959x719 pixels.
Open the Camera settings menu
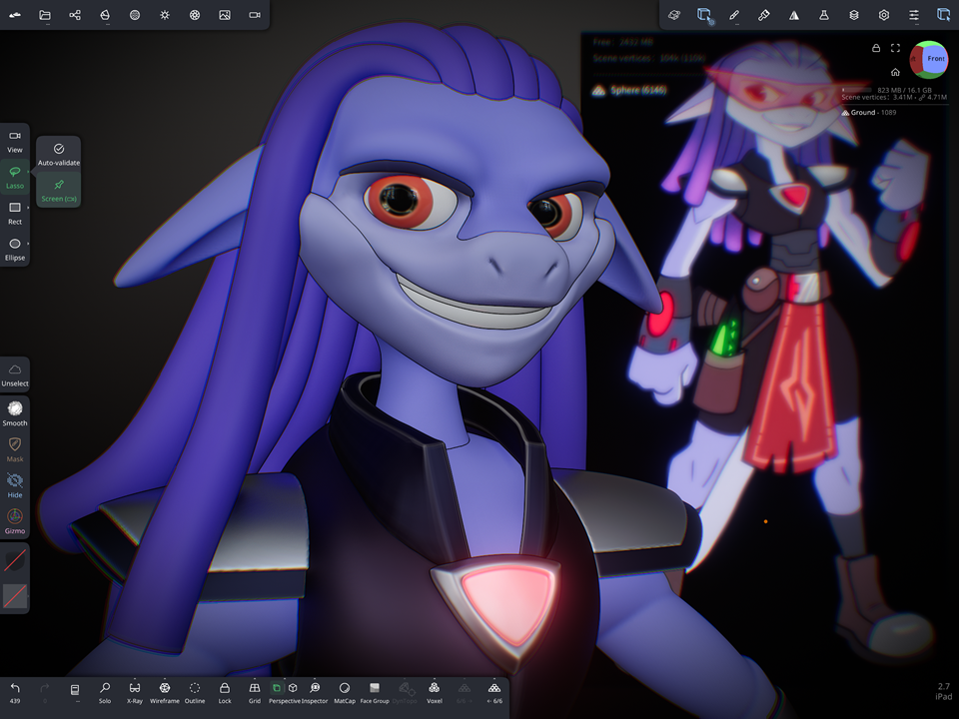click(x=255, y=15)
